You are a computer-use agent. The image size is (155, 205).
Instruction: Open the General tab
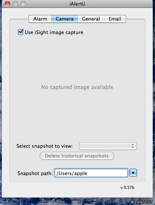pos(91,19)
